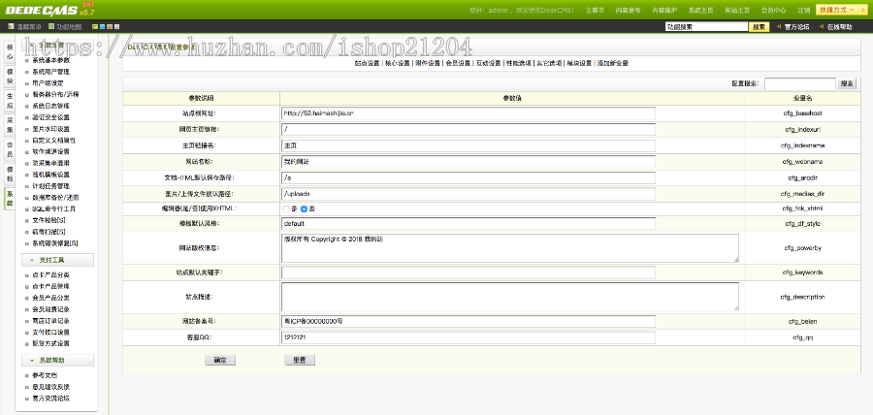This screenshot has height=415, width=873.
Task: Click the arrow icon before 在线帮助
Action: point(822,27)
